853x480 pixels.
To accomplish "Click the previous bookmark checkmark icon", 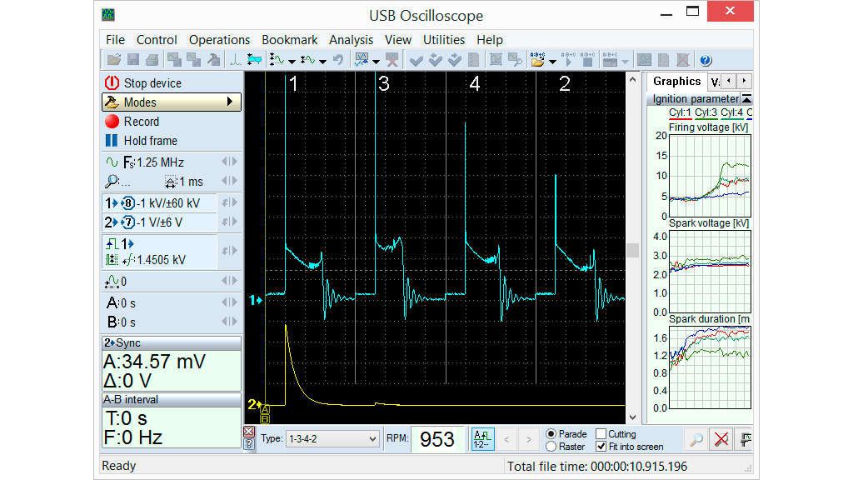I will point(435,60).
